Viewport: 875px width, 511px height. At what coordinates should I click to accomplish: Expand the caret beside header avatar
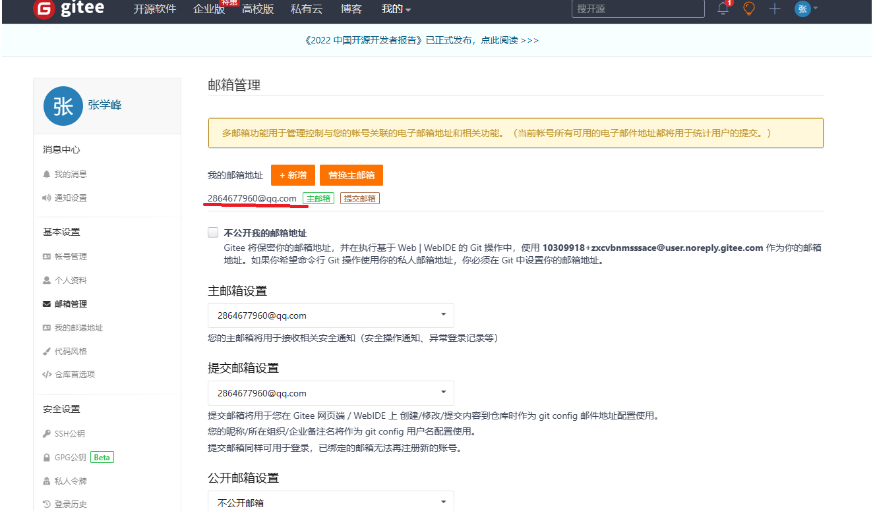click(816, 9)
